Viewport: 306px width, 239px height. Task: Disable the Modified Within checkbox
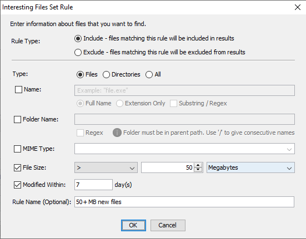pos(17,185)
